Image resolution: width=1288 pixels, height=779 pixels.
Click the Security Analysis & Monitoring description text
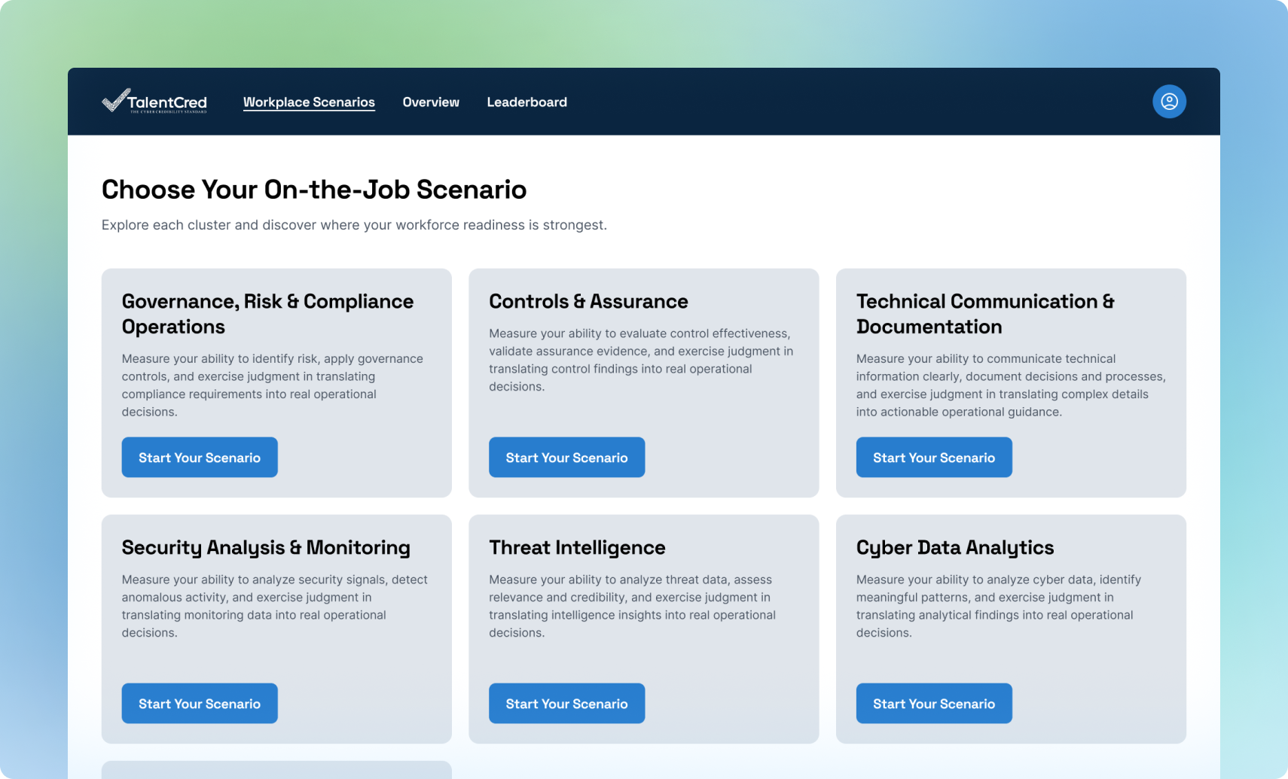click(x=275, y=606)
